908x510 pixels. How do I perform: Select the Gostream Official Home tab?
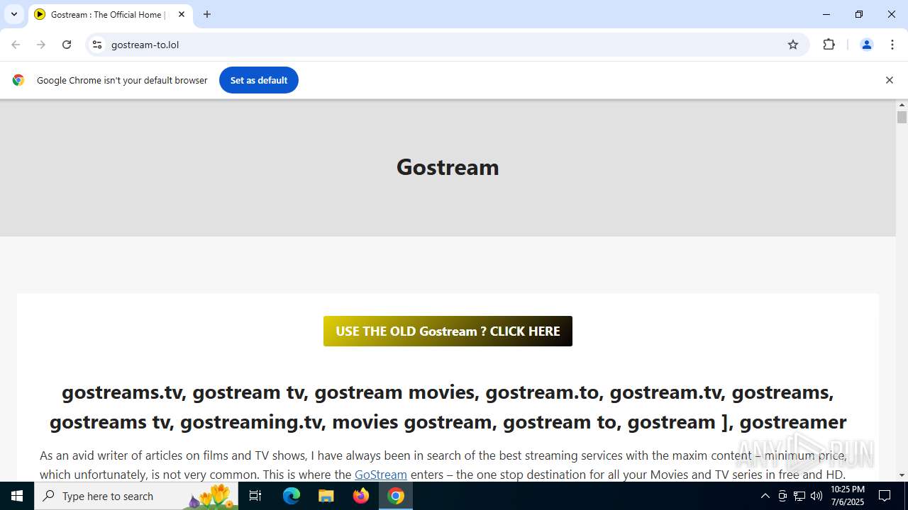tap(110, 15)
